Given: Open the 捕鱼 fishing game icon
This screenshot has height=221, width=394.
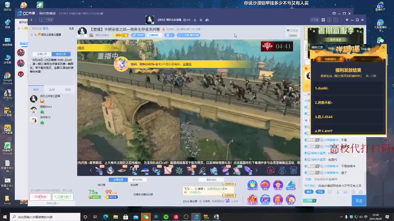Looking at the screenshot, I should (x=265, y=185).
